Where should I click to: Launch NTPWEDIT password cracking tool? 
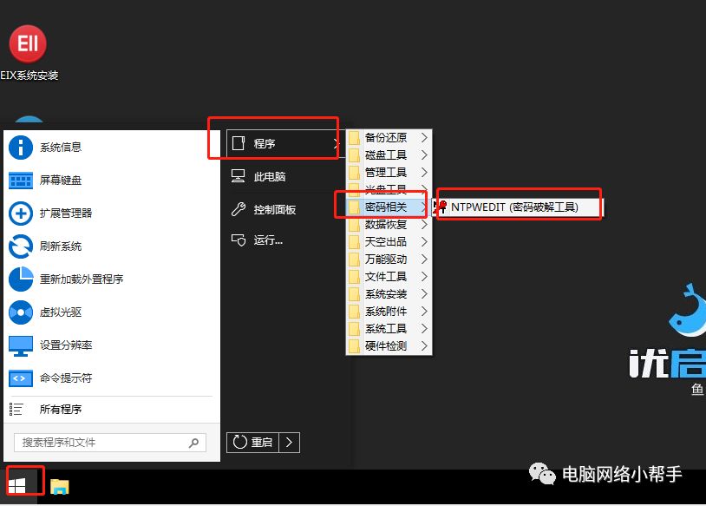click(x=518, y=207)
